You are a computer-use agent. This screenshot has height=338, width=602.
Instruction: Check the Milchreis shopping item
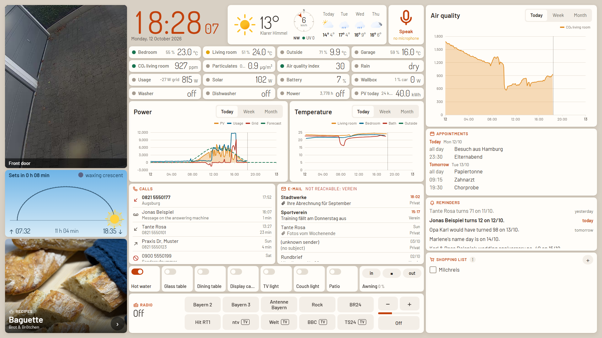(x=433, y=270)
